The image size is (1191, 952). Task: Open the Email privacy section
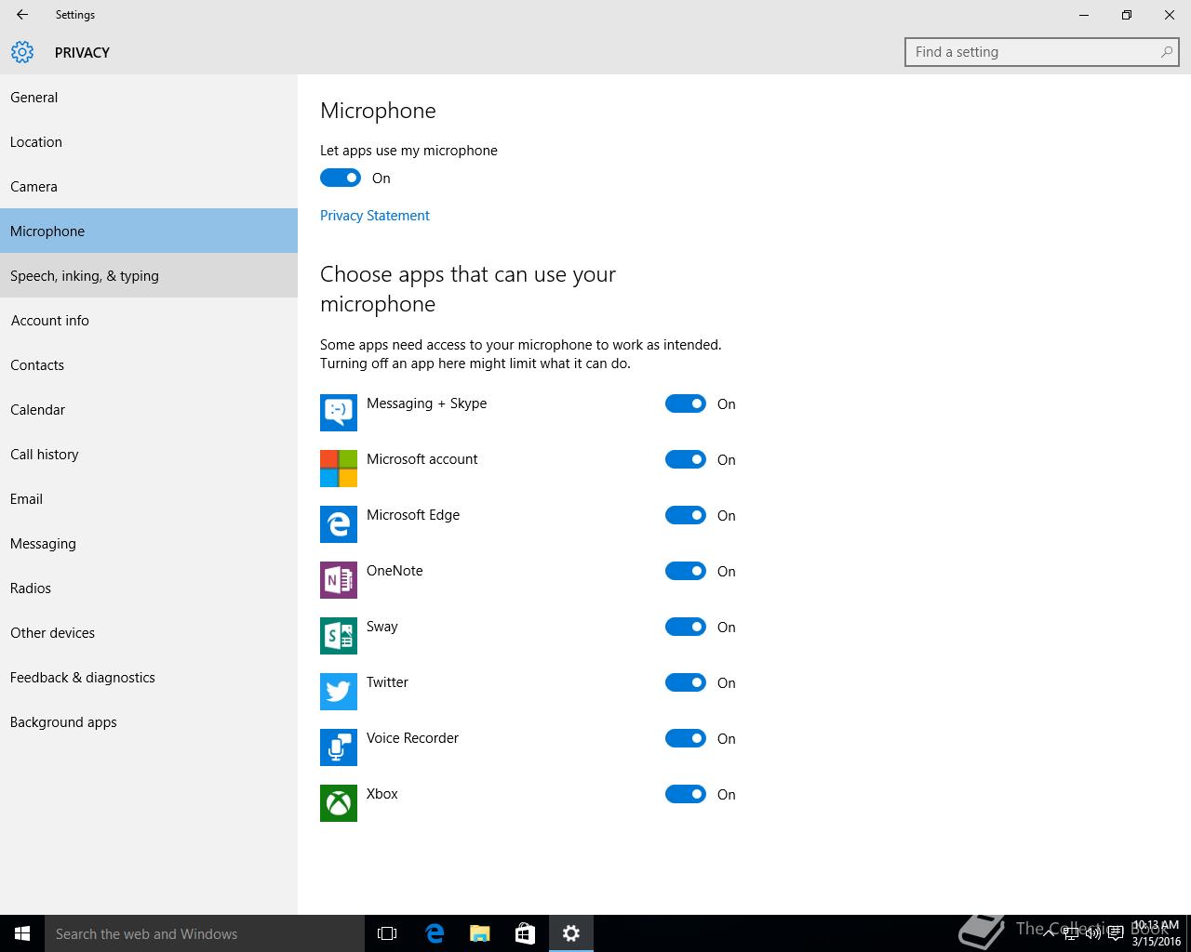(149, 498)
